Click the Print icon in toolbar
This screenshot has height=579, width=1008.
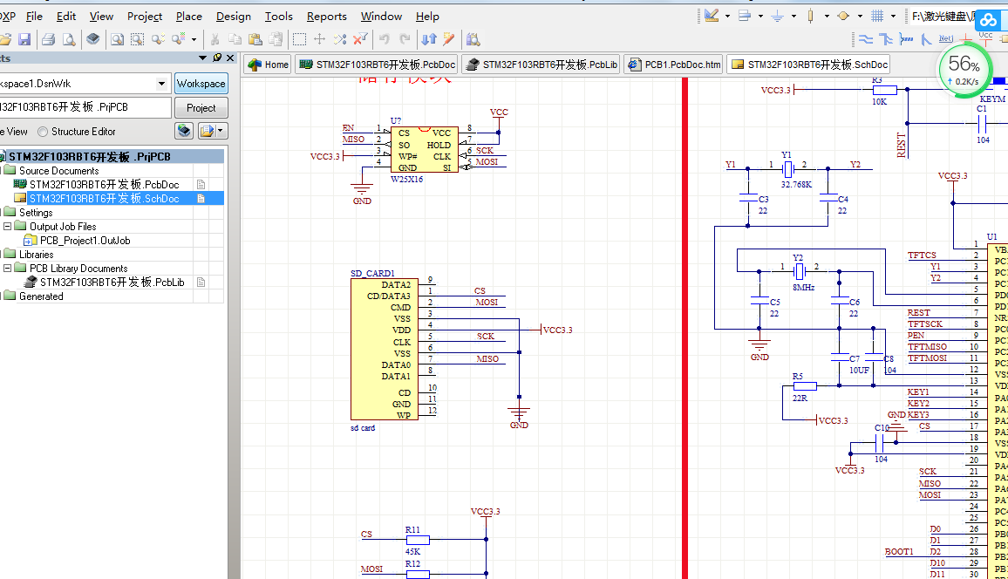48,40
